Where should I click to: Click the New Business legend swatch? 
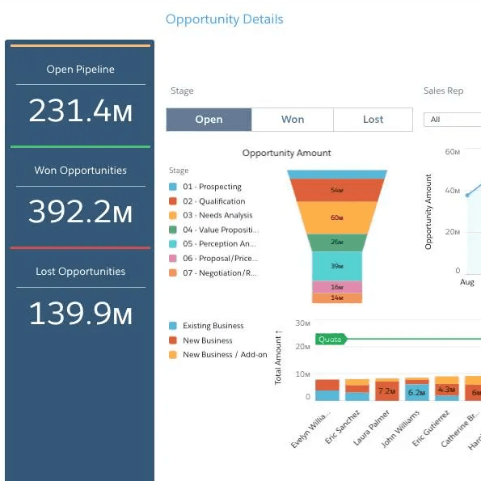point(173,340)
